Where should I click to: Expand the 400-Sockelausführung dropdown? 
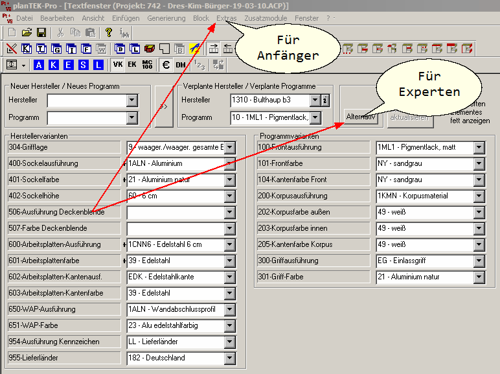coord(229,164)
